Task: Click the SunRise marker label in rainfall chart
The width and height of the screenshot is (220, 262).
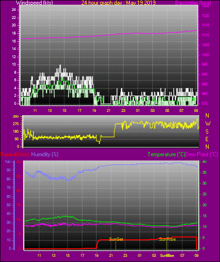Action: click(167, 239)
